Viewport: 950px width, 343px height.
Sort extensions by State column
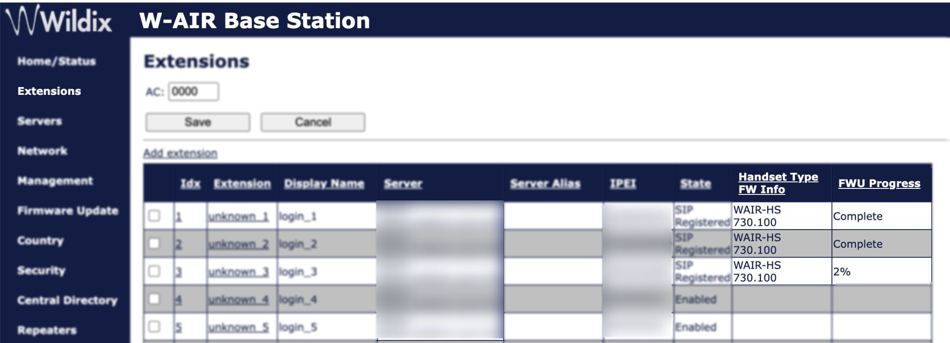point(695,184)
